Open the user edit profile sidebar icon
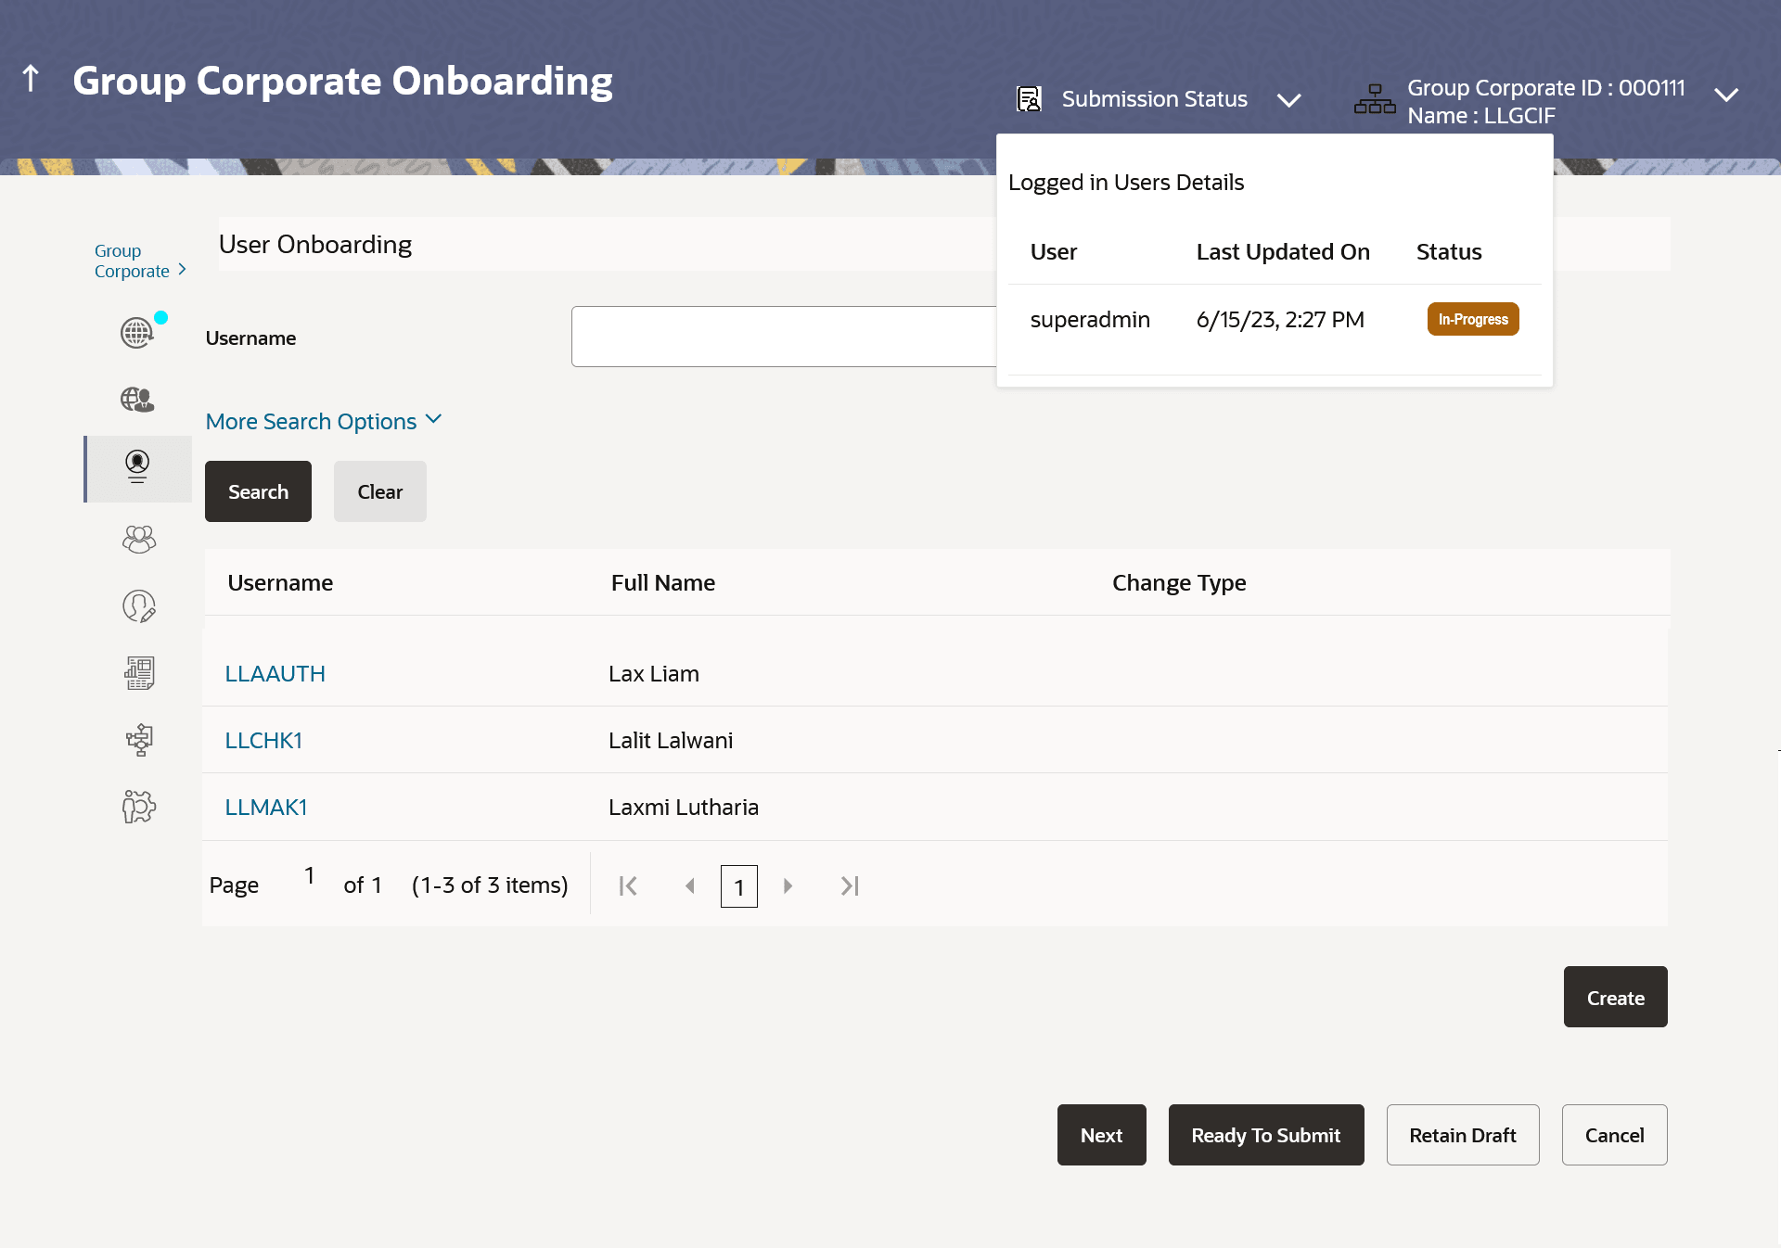This screenshot has width=1781, height=1248. tap(139, 606)
